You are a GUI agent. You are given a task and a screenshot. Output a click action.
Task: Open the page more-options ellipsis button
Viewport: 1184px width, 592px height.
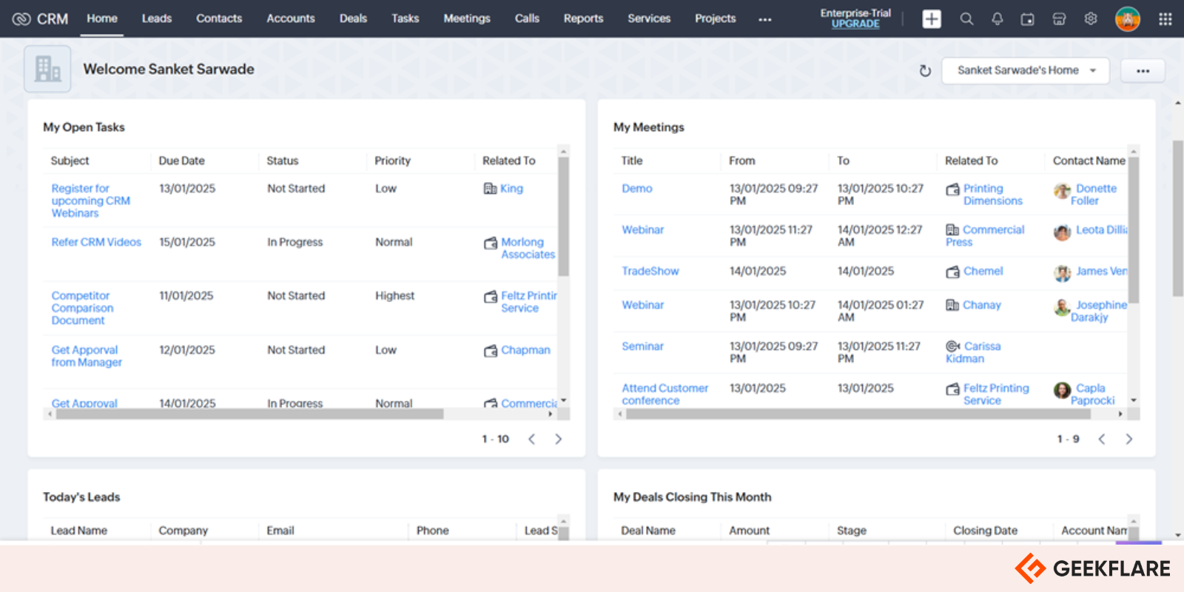click(1143, 71)
